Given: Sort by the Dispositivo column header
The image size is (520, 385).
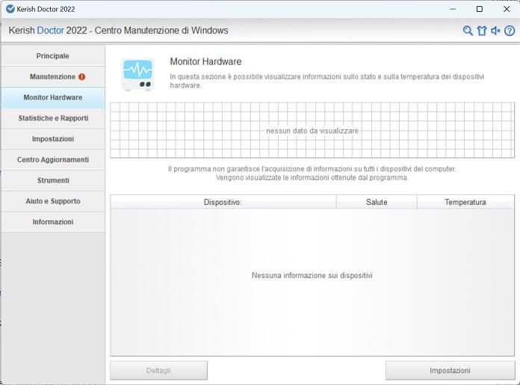Looking at the screenshot, I should pyautogui.click(x=223, y=202).
